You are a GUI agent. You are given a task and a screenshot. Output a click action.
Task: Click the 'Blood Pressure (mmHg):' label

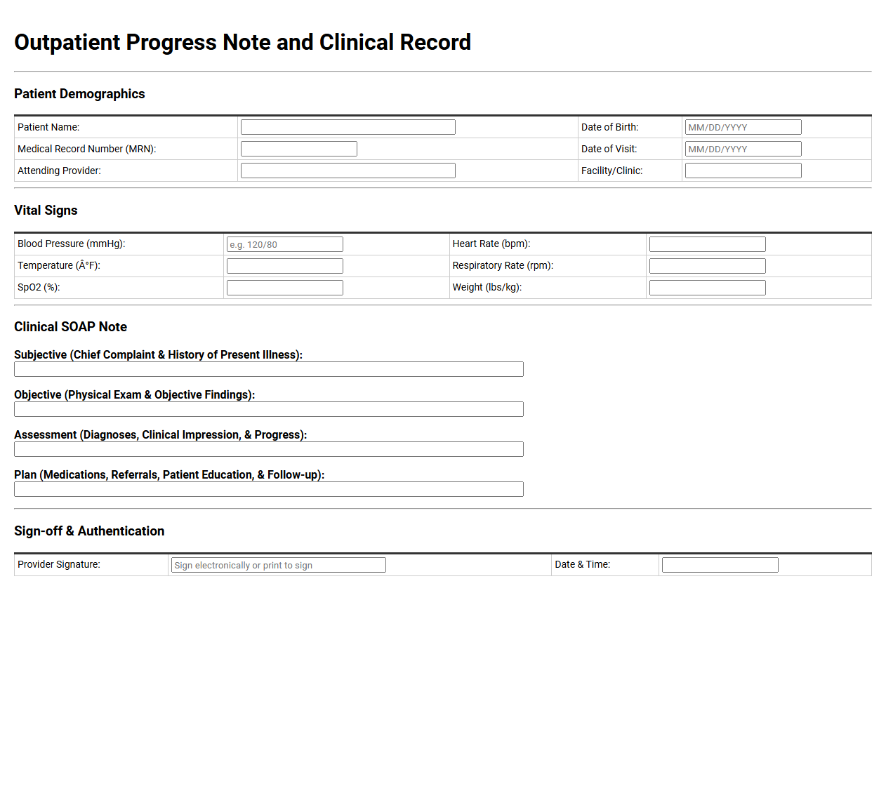pyautogui.click(x=71, y=244)
